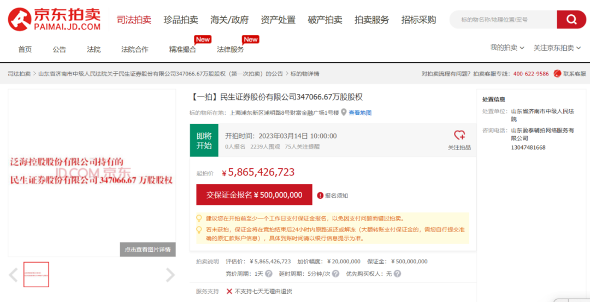Click the help icon next to 延时周期
Viewport: 590px width, 302px height.
pyautogui.click(x=335, y=274)
